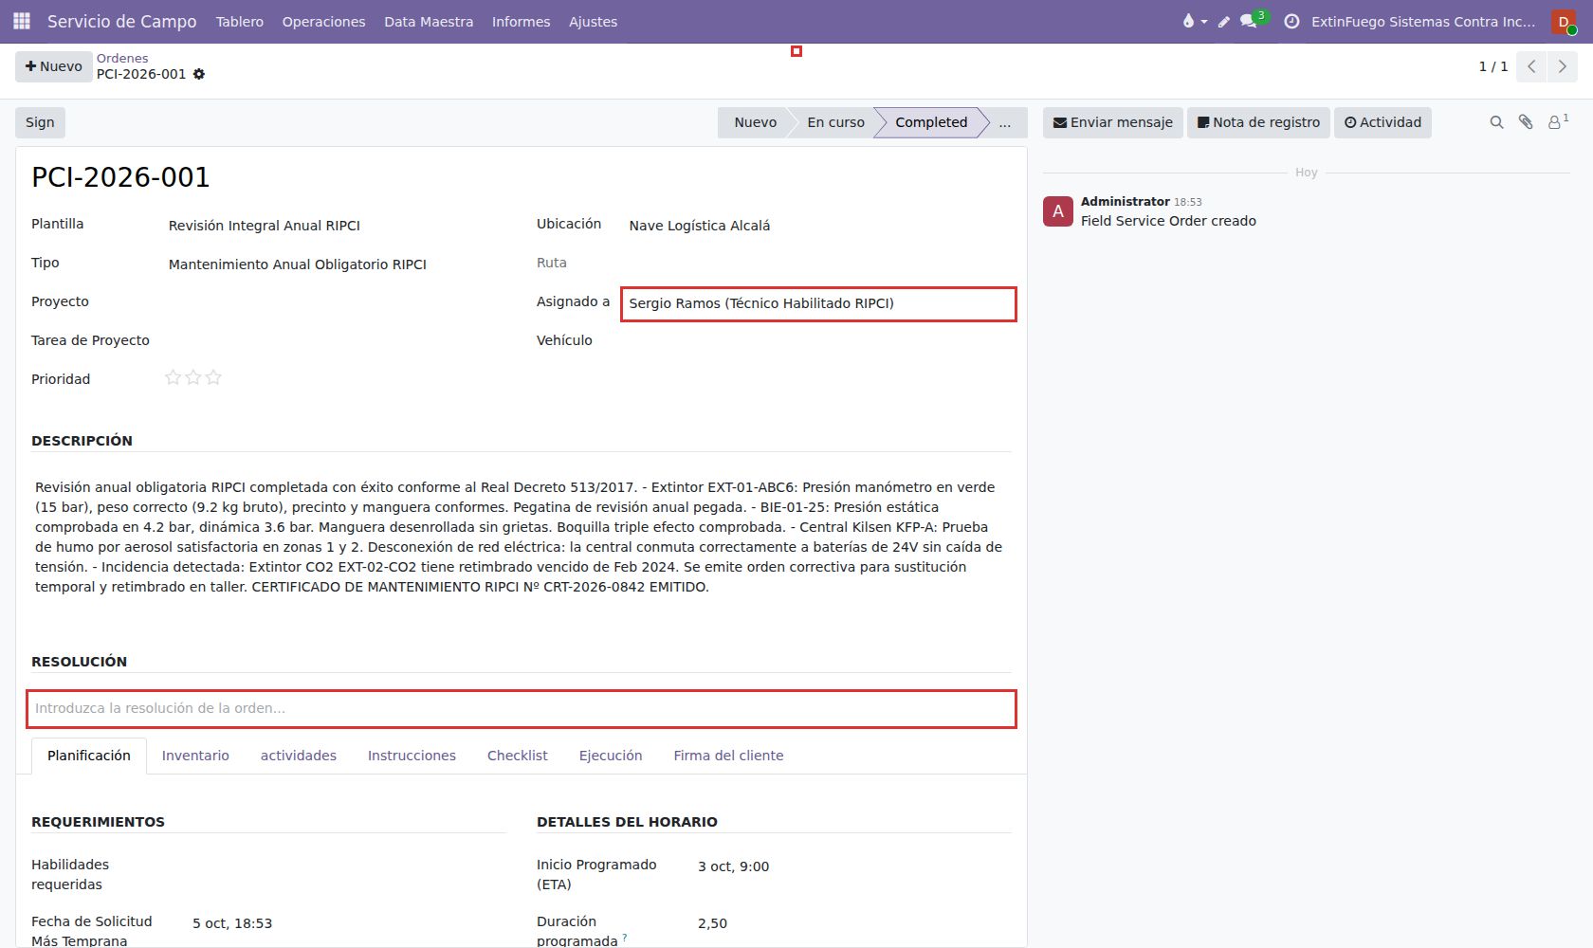Open Ajustes menu
1593x948 pixels.
click(593, 22)
